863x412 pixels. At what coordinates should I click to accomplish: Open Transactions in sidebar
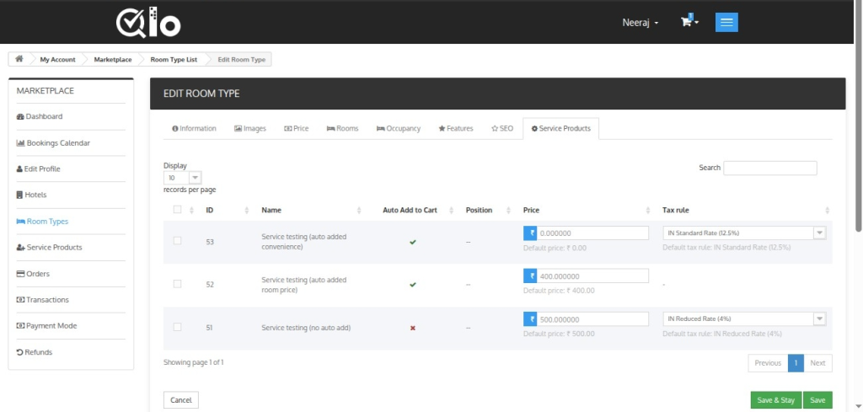point(43,300)
